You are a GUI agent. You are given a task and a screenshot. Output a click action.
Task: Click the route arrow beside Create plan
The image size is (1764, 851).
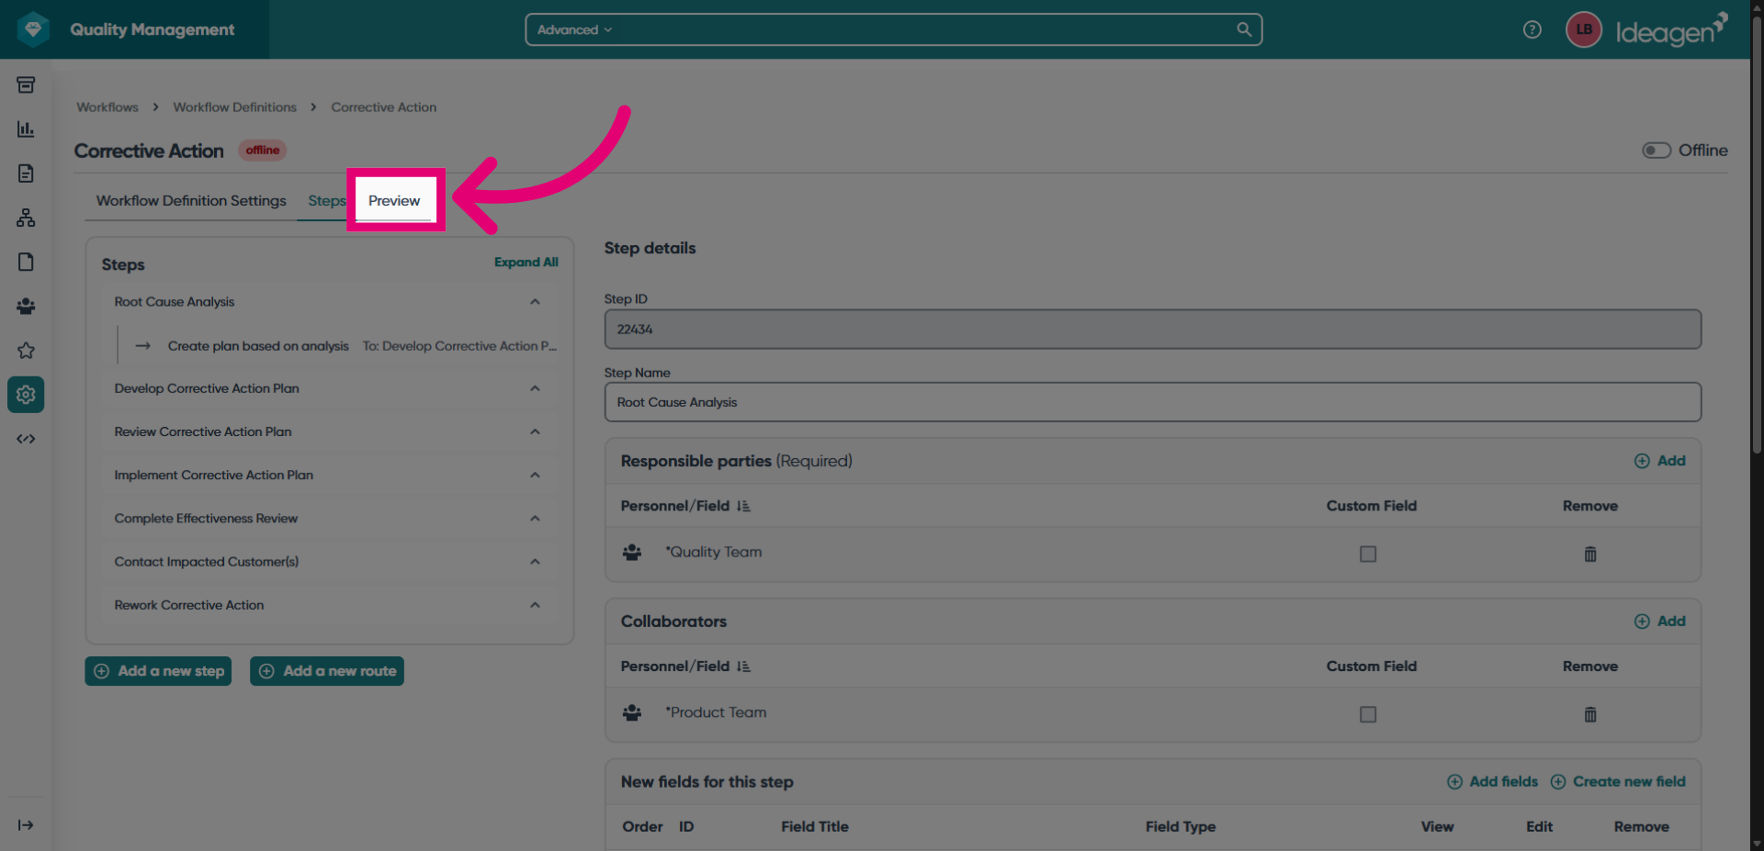coord(142,346)
